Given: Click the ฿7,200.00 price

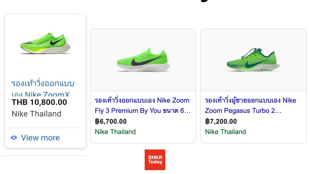Looking at the screenshot, I should (x=221, y=121).
